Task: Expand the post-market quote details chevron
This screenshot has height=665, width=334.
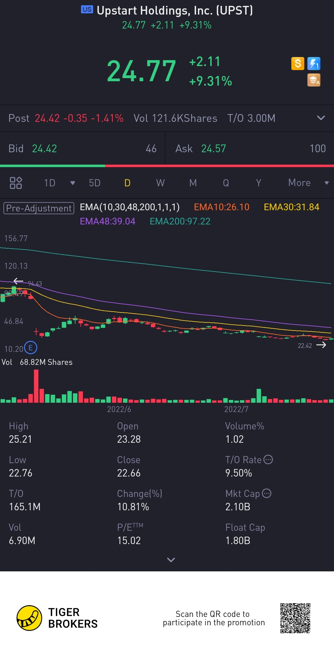Action: pyautogui.click(x=321, y=118)
